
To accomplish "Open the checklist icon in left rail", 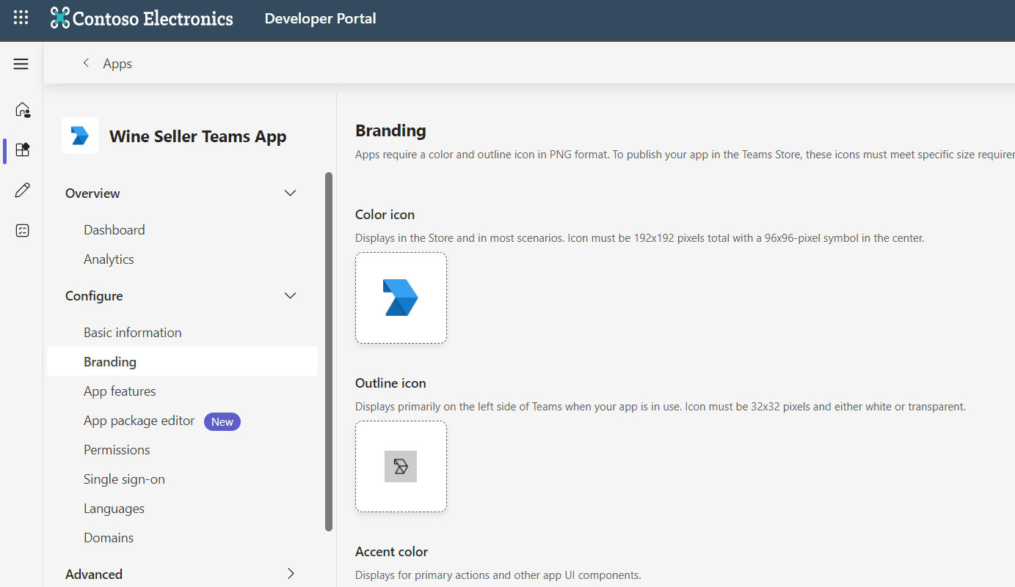I will 23,231.
